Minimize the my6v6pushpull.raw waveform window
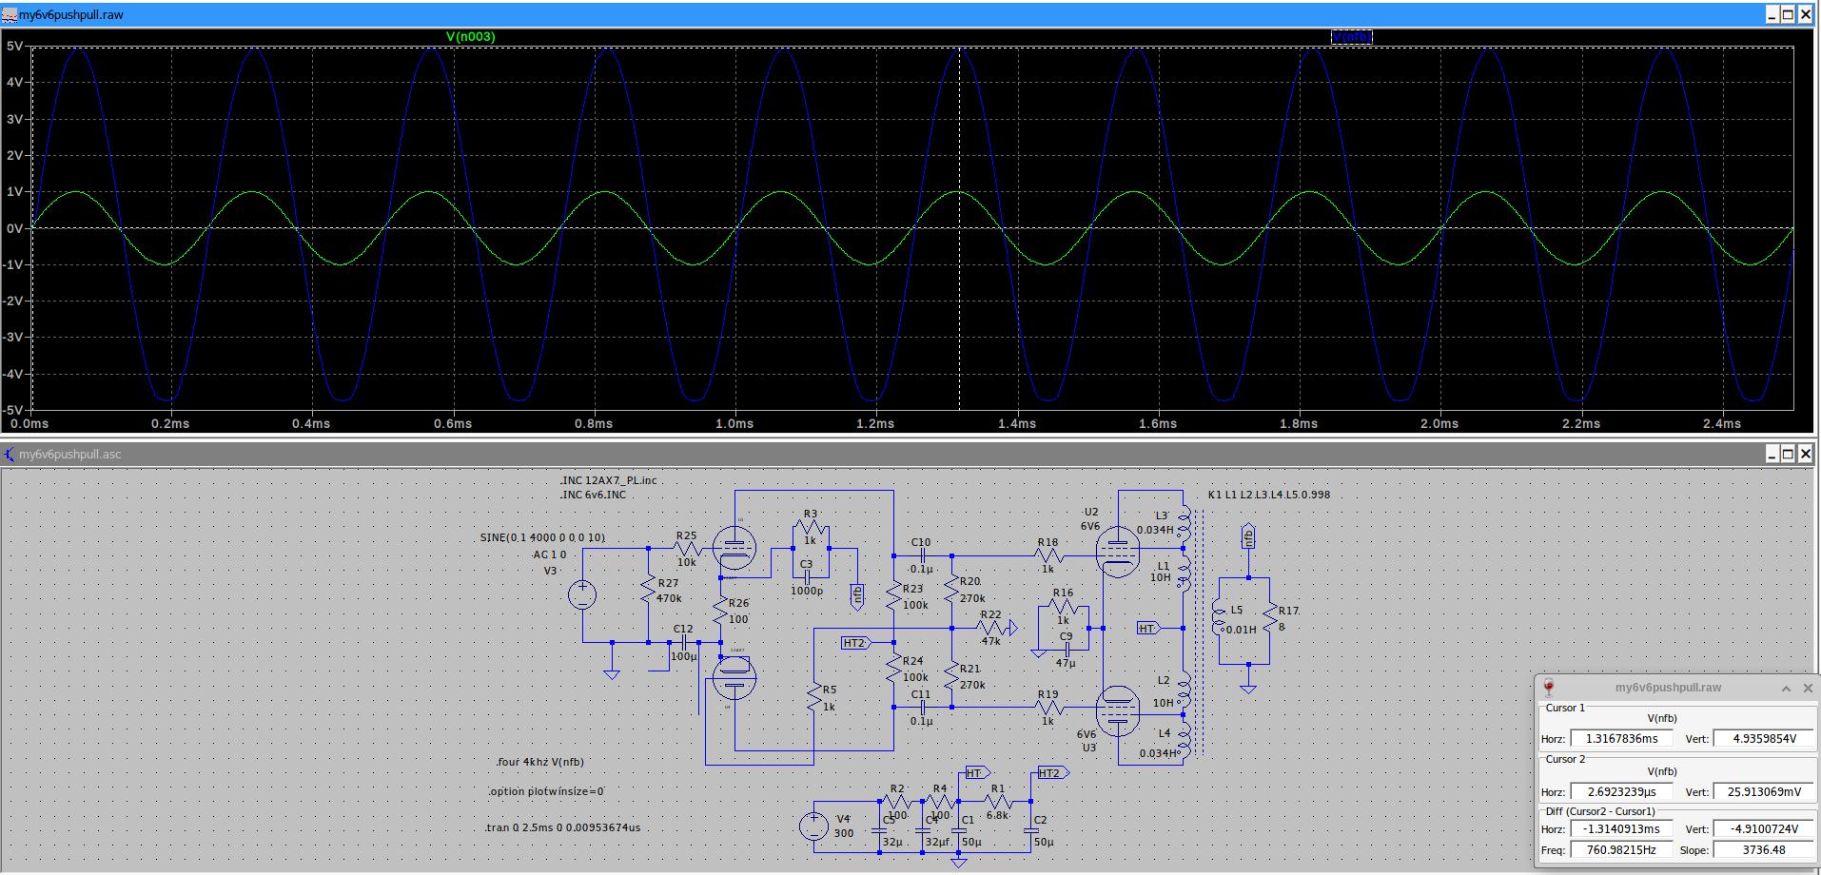 (x=1772, y=14)
